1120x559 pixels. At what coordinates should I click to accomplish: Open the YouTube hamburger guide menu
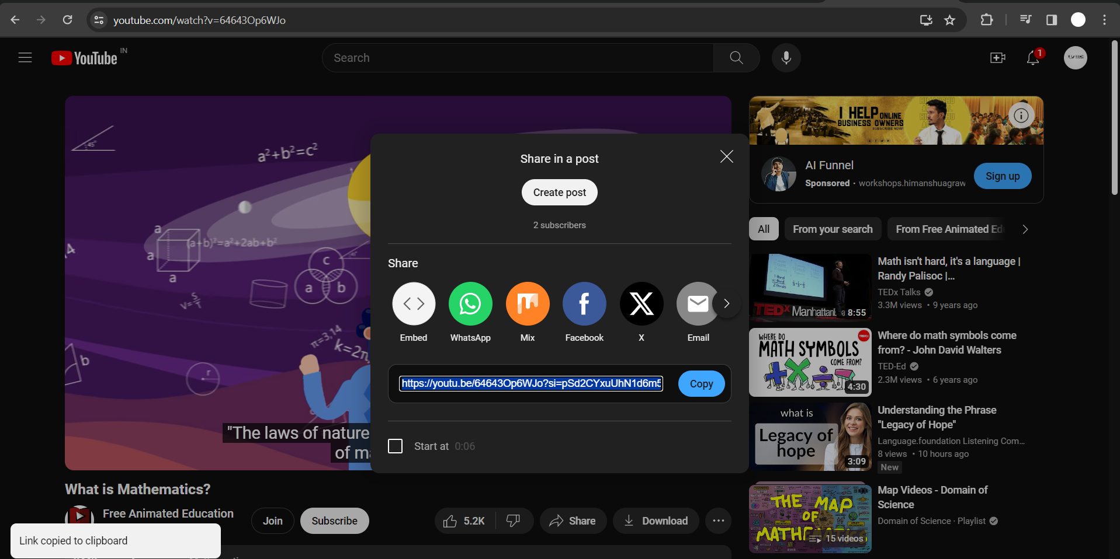(x=25, y=58)
